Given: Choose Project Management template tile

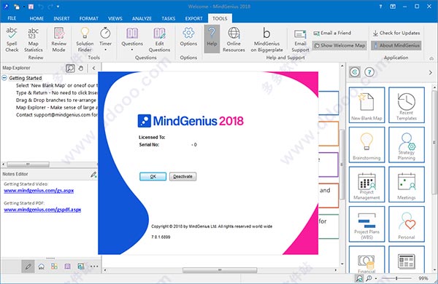Looking at the screenshot, I should [366, 184].
